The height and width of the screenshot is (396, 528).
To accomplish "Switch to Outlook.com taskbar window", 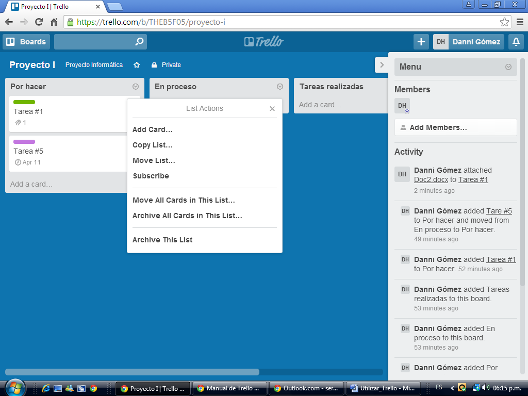I will pos(306,388).
